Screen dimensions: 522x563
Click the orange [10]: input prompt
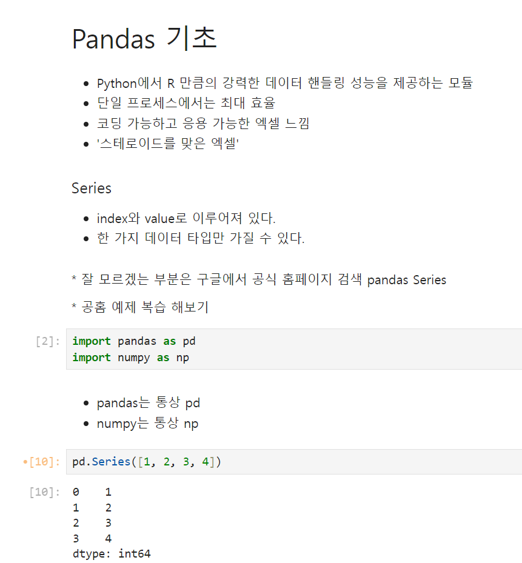[x=41, y=462]
